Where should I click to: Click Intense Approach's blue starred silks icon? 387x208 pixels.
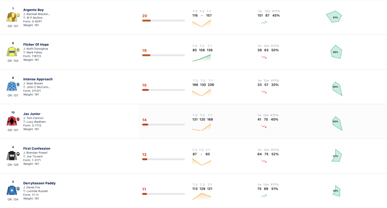[13, 86]
